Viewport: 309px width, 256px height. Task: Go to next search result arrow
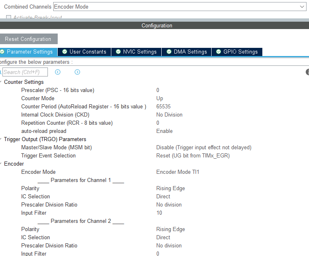click(x=77, y=72)
